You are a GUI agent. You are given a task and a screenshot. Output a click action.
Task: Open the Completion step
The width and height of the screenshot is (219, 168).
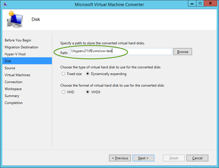(x=14, y=103)
